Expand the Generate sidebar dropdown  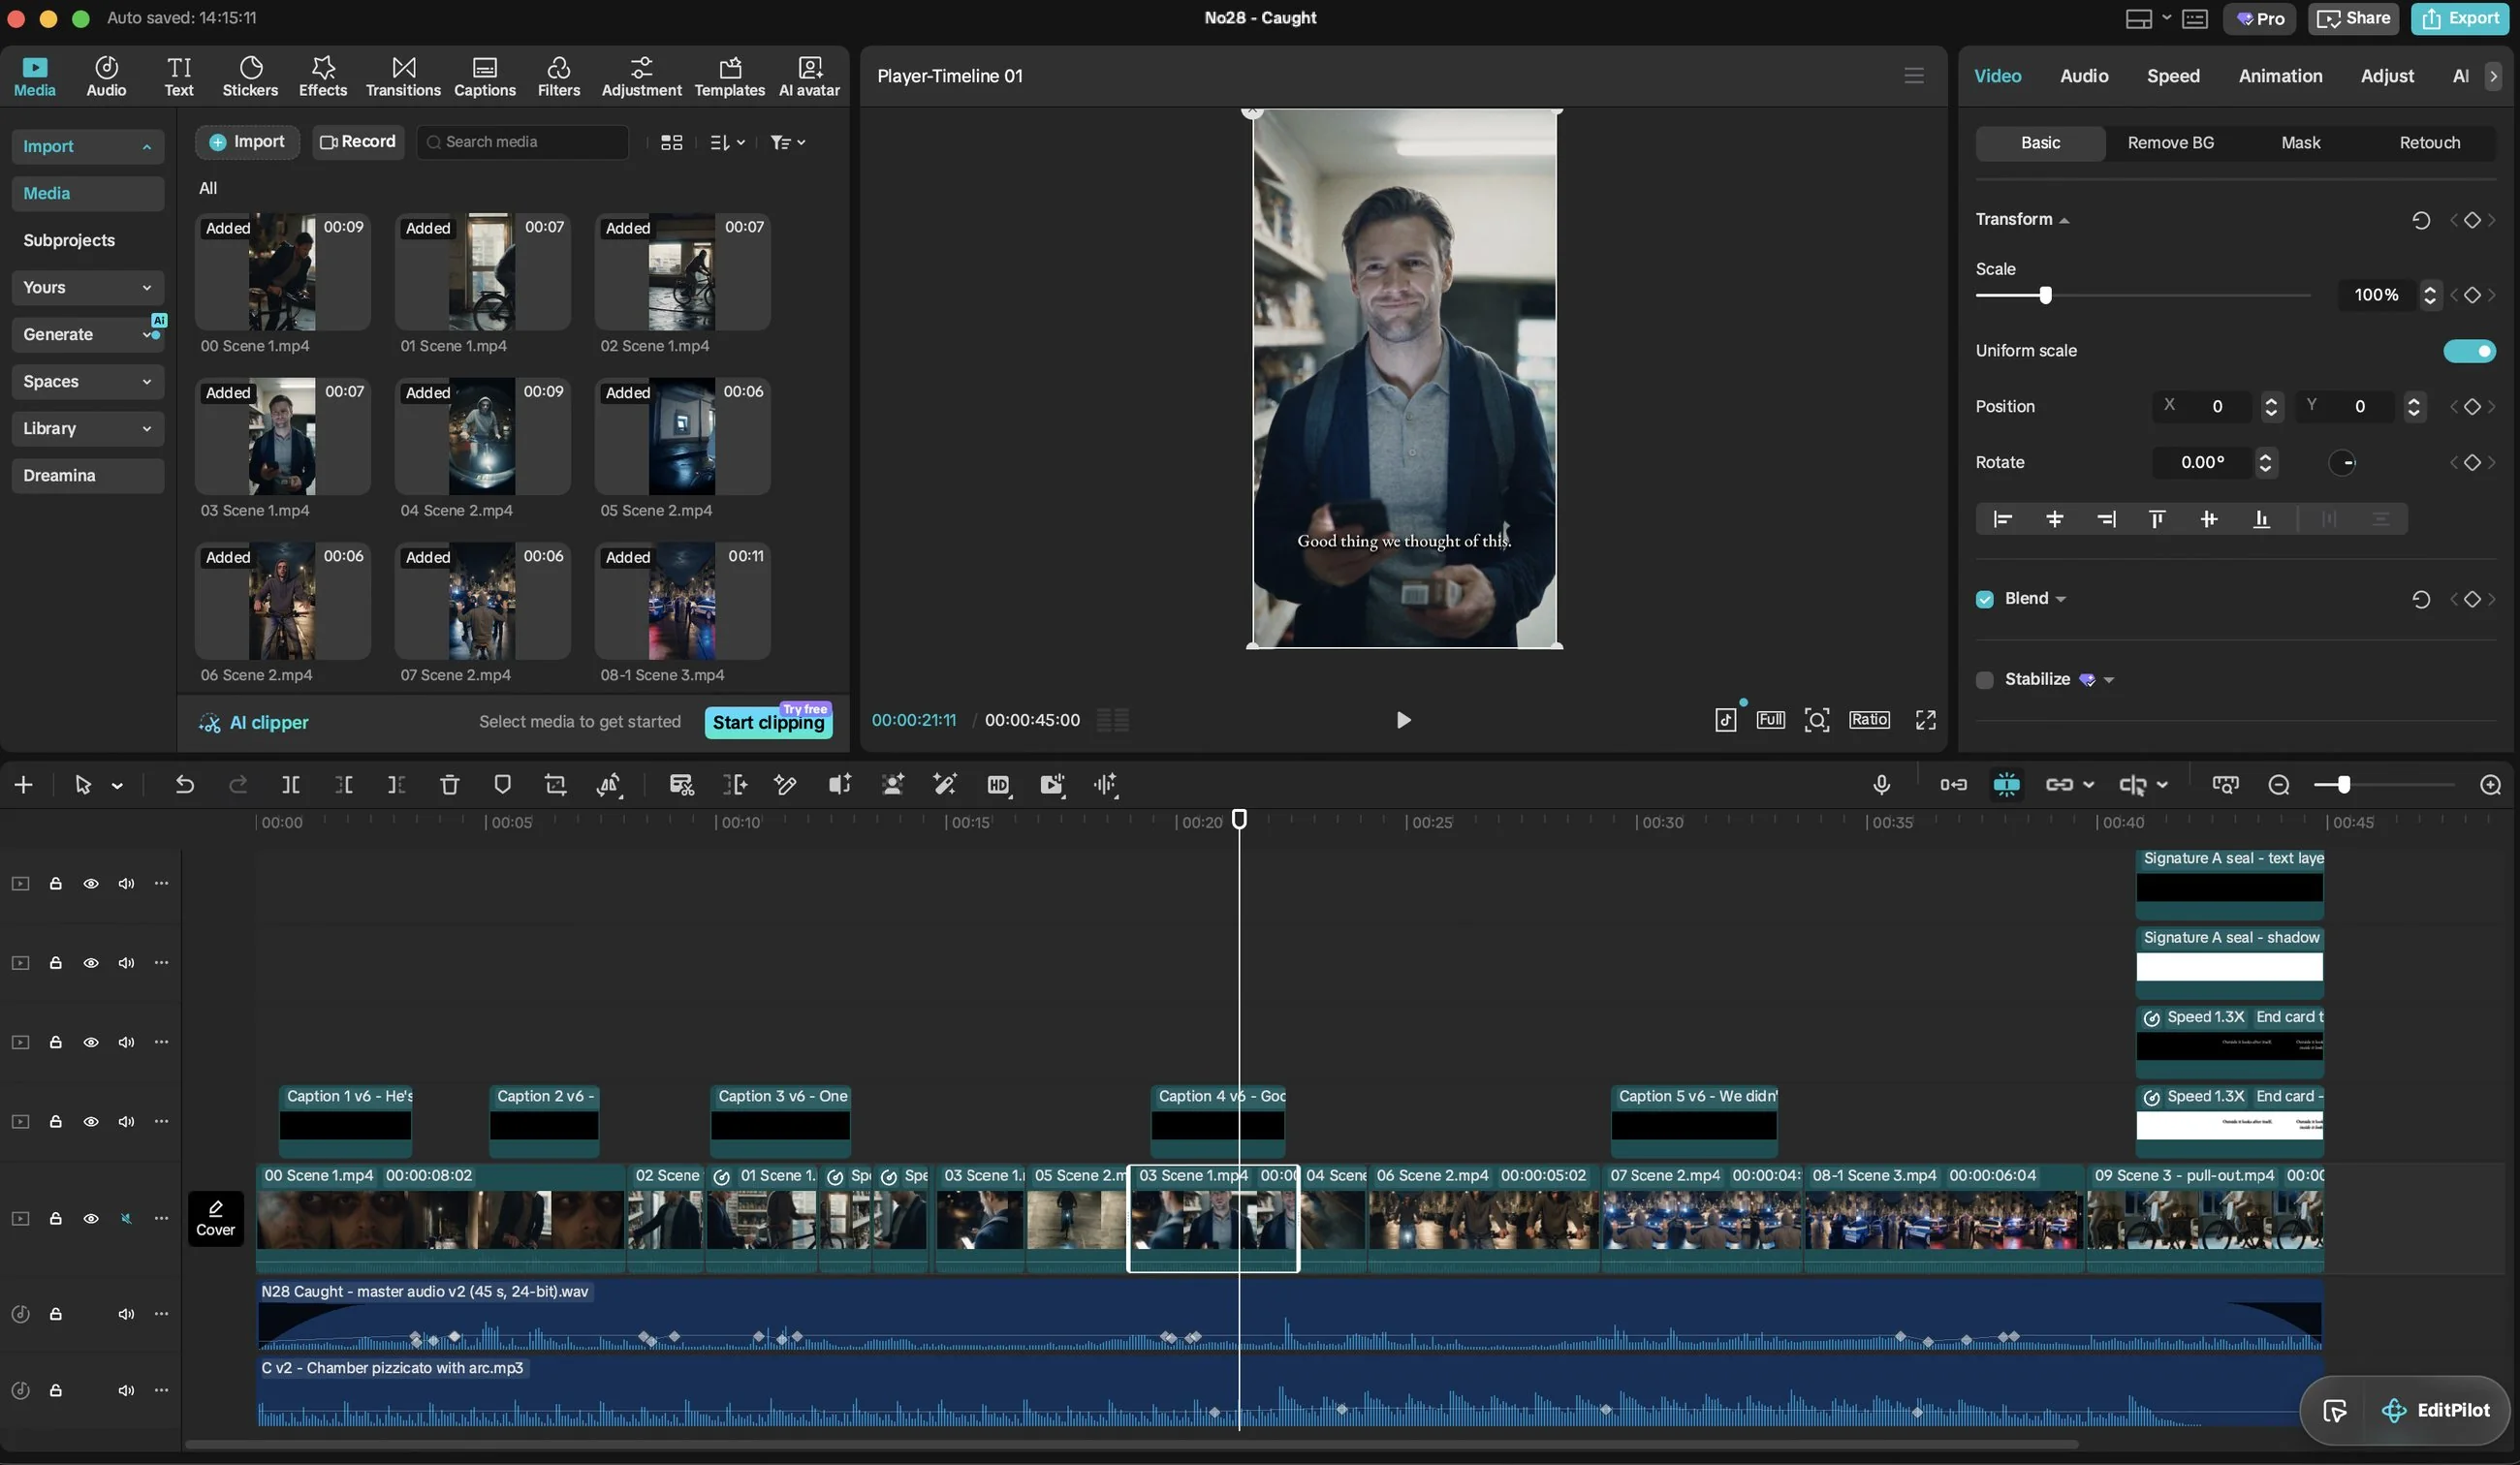pos(88,335)
